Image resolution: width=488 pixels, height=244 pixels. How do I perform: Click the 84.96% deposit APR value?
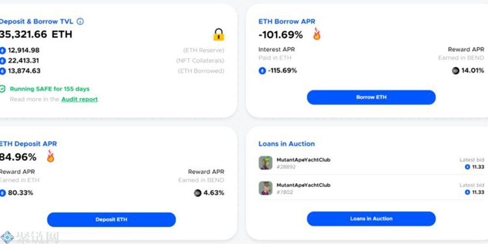point(19,157)
